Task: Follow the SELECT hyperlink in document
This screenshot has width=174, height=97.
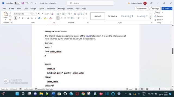Action: [89, 36]
